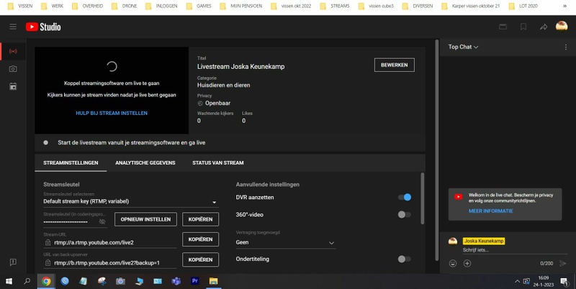576x289 pixels.
Task: Open File Explorer from the taskbar
Action: point(213,281)
